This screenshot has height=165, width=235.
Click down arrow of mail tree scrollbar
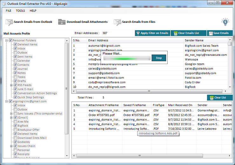[x=67, y=156]
